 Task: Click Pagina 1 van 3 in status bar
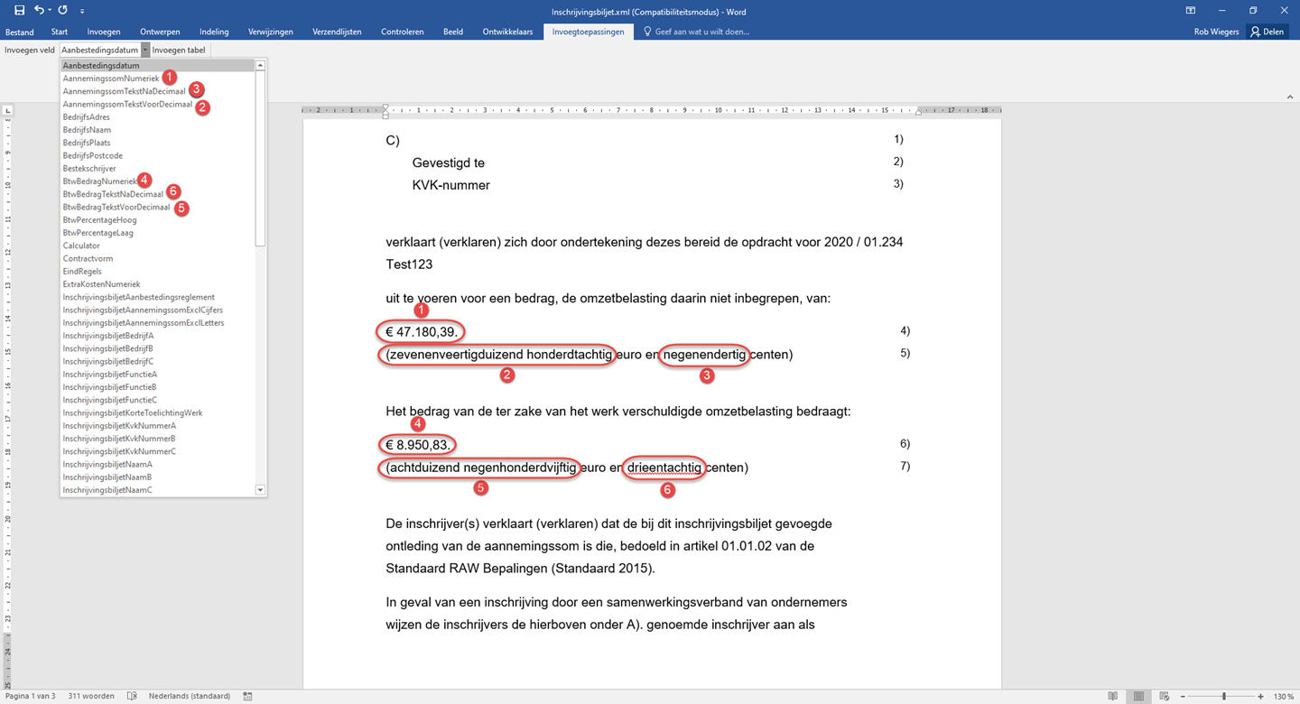click(x=30, y=696)
